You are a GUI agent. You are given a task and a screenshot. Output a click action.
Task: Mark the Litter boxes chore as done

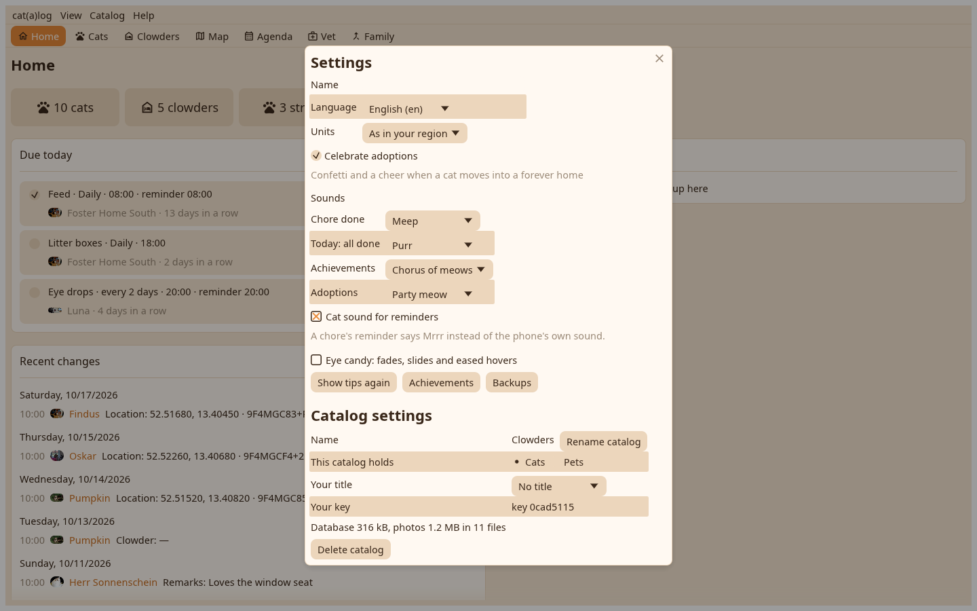(35, 244)
